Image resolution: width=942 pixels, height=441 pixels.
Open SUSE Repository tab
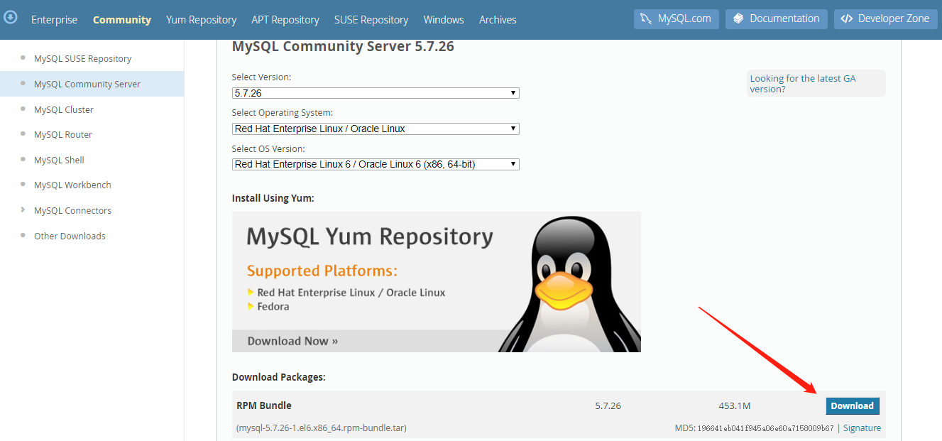pos(371,20)
